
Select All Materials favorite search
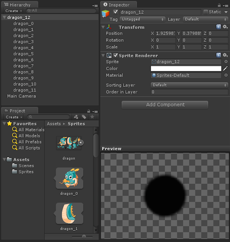pos(28,130)
